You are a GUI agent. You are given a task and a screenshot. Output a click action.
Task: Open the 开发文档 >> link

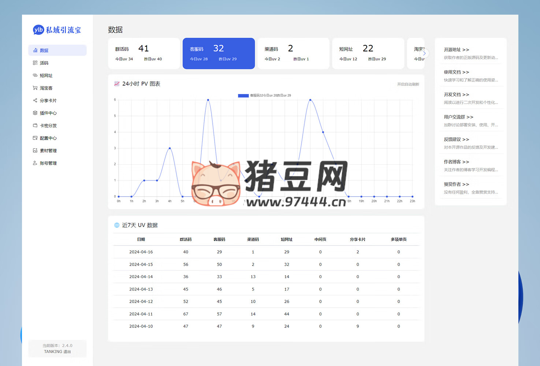click(x=456, y=94)
